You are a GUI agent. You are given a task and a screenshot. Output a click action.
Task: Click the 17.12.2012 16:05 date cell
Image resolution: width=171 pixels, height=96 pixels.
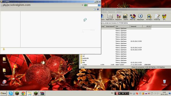pos(136,65)
